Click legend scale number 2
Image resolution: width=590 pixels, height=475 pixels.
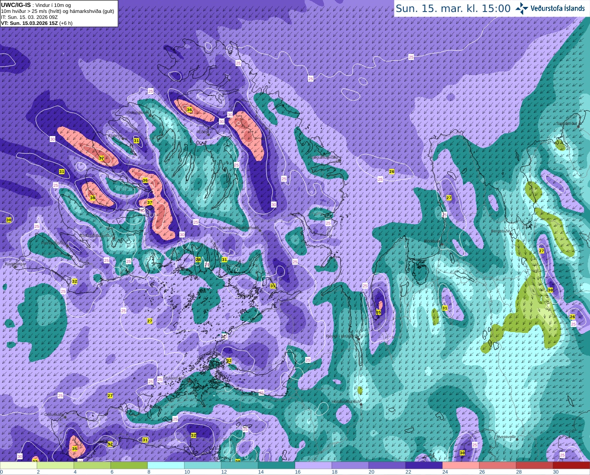[x=38, y=472]
